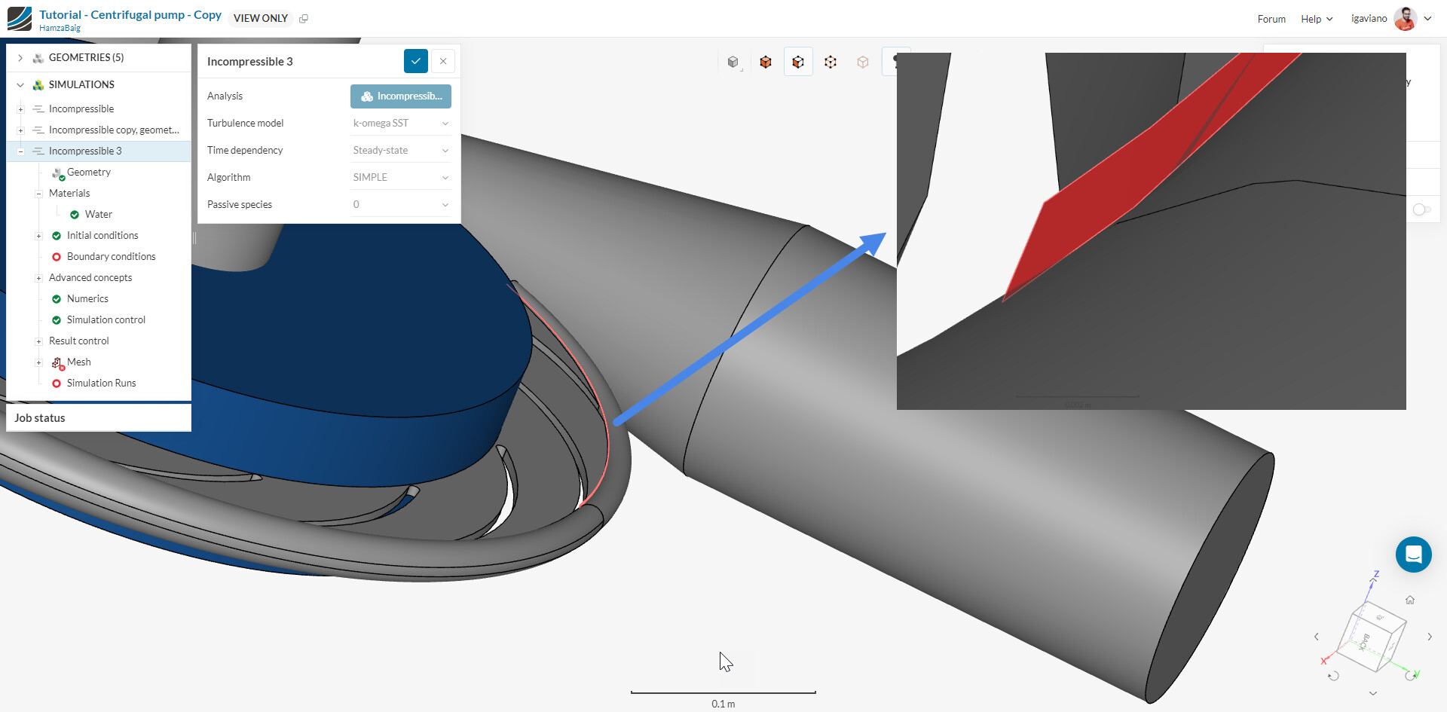Roll view counterclockwise near the X axis

[x=1333, y=676]
